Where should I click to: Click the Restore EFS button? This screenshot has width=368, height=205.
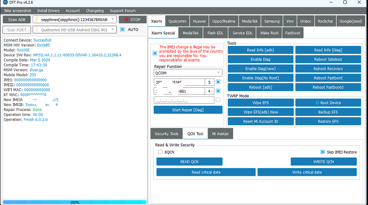point(328,121)
